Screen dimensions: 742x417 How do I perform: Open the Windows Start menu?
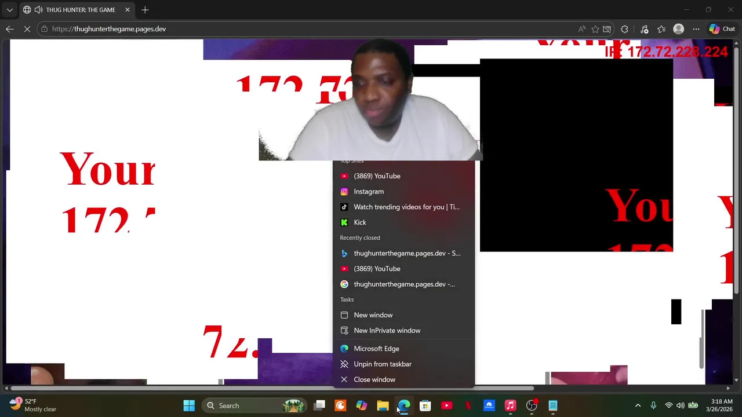point(189,405)
